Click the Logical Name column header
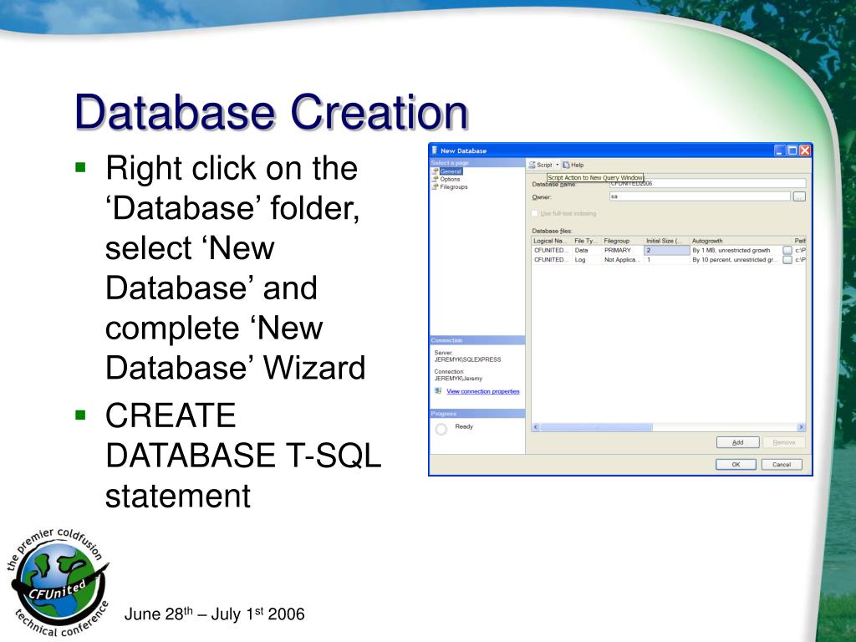856x642 pixels. coord(552,241)
